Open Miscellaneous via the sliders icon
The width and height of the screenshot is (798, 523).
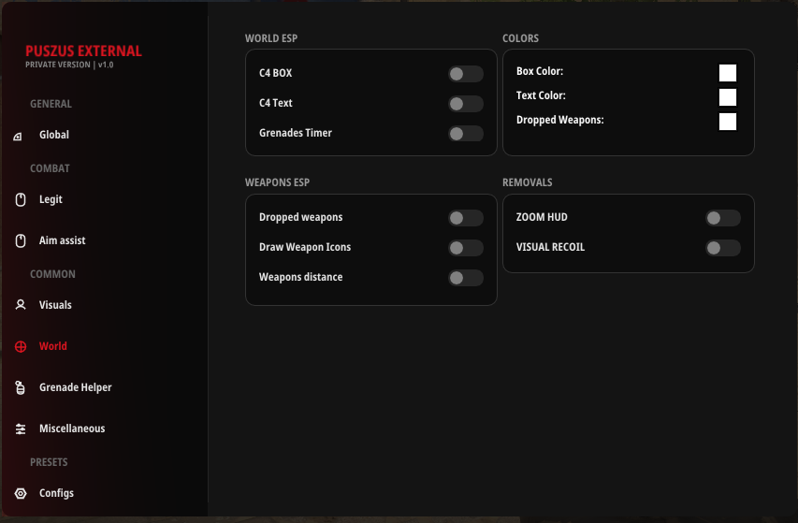click(21, 429)
